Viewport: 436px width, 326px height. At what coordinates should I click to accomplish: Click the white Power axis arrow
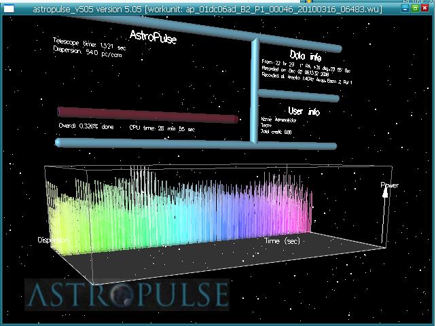(x=384, y=215)
